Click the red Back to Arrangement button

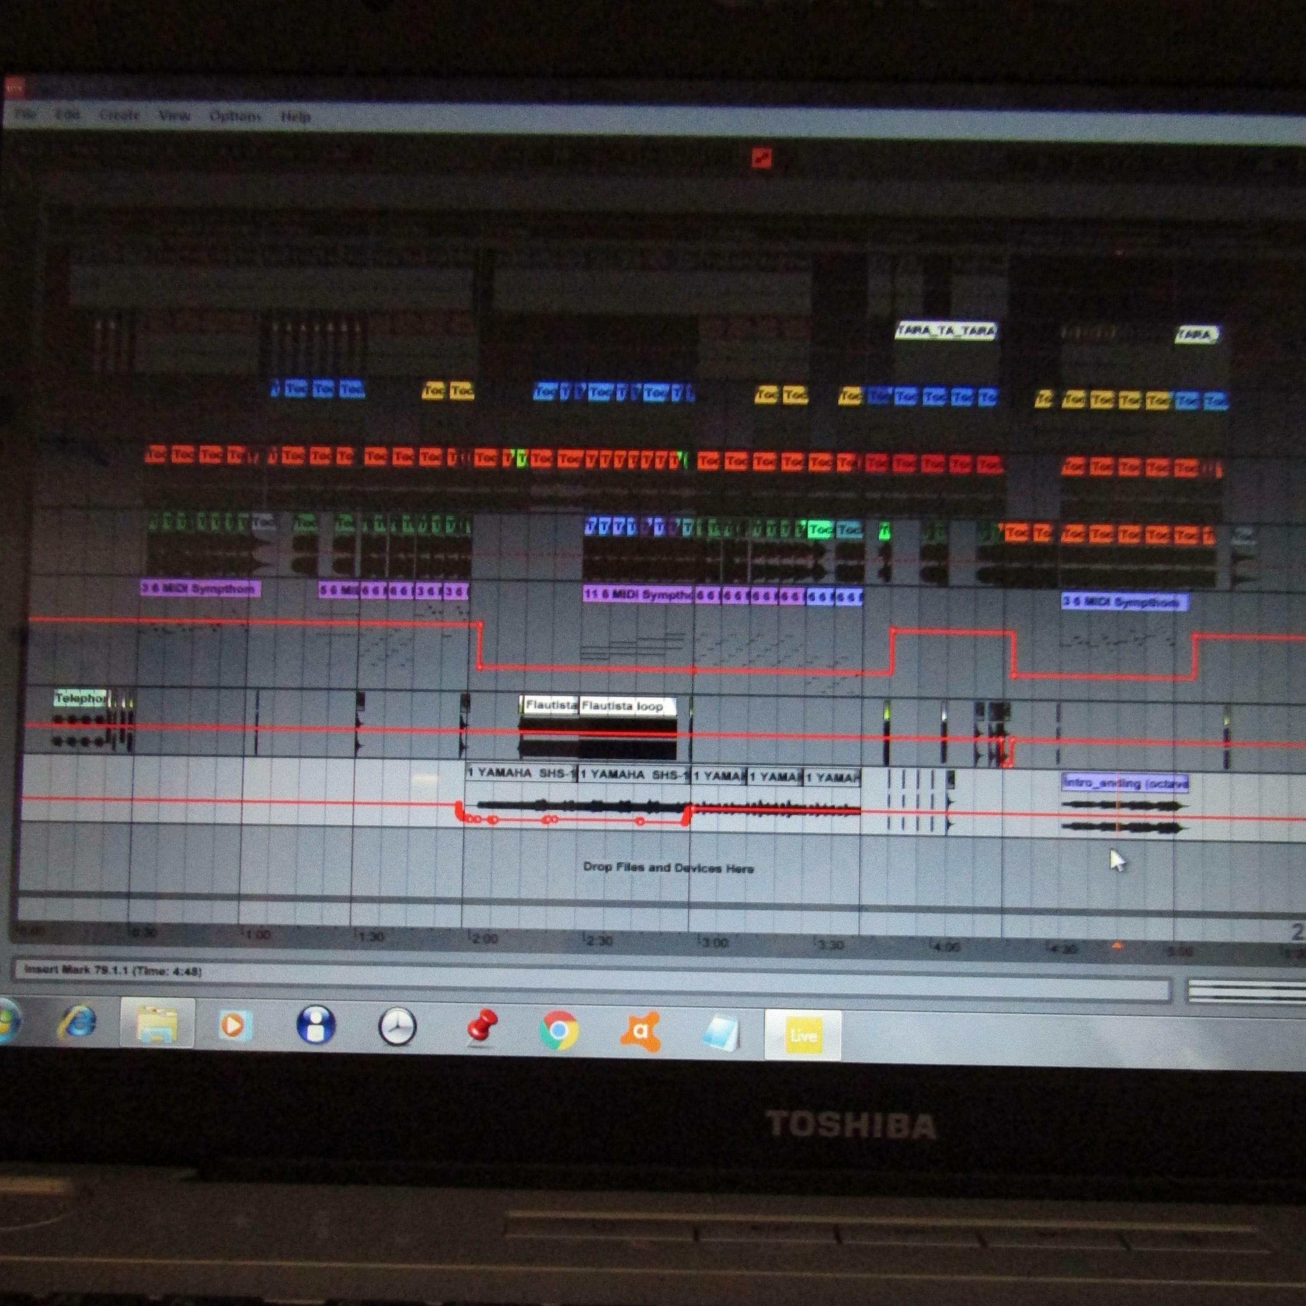click(762, 159)
